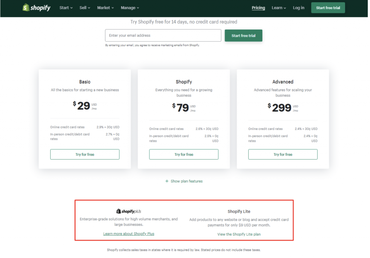Image resolution: width=370 pixels, height=258 pixels.
Task: Go to the Pricing page link
Action: (x=258, y=8)
